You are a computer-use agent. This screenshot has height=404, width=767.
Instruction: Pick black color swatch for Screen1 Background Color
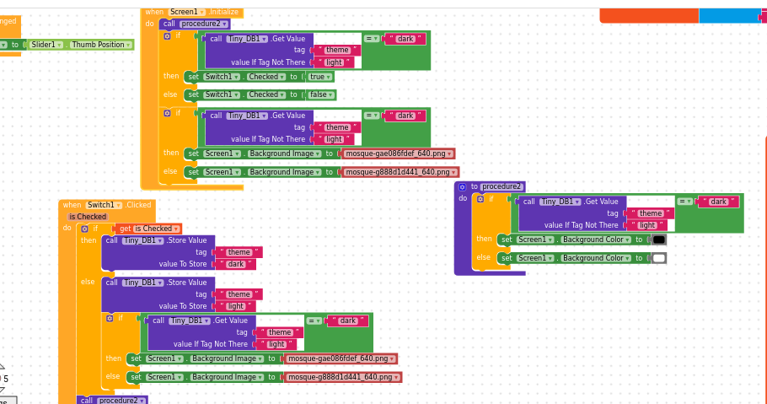(x=659, y=240)
